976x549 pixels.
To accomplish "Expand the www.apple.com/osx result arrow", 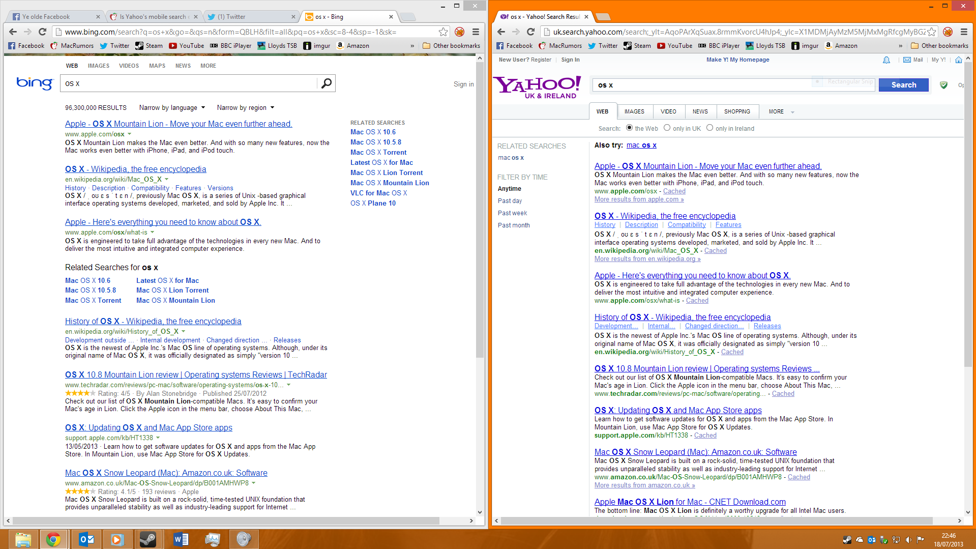I will tap(129, 134).
